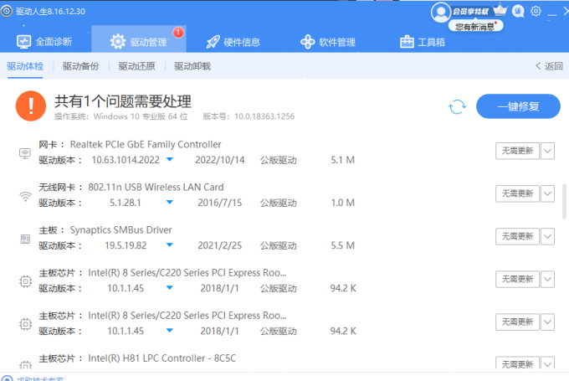Click the date 2021/2/25
Image resolution: width=569 pixels, height=381 pixels.
point(220,245)
